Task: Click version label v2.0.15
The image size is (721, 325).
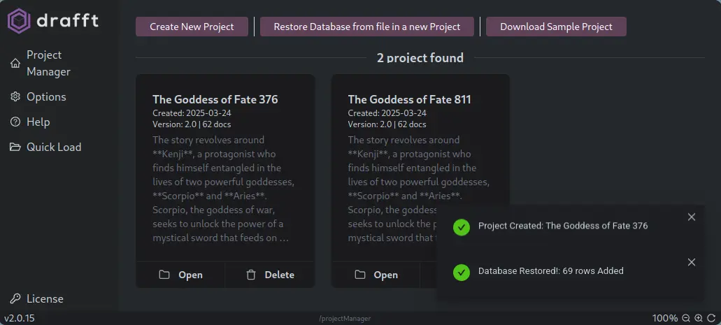Action: coord(20,318)
